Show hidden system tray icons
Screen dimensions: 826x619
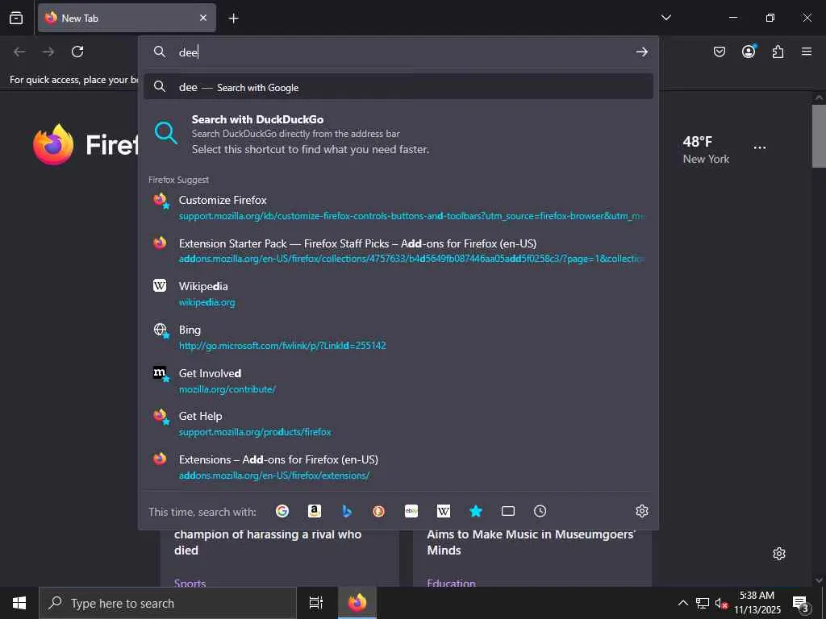tap(682, 603)
